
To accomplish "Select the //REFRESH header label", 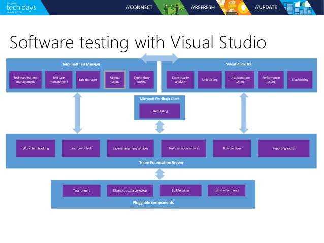I will [x=203, y=7].
